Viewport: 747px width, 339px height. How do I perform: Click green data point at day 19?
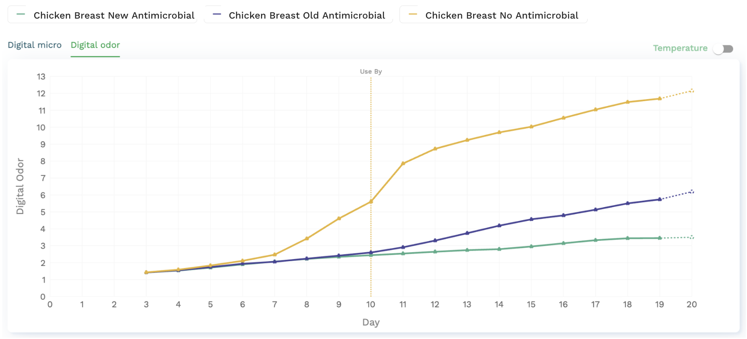point(660,238)
